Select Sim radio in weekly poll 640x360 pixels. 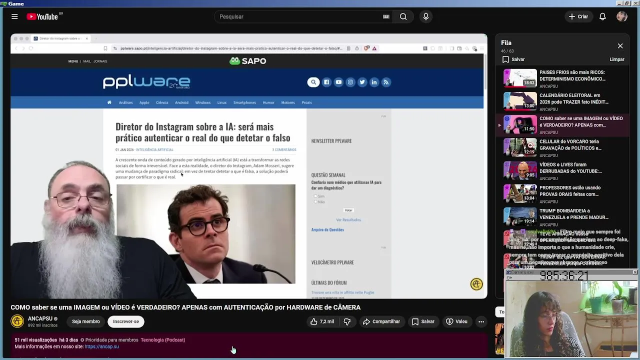click(x=315, y=196)
